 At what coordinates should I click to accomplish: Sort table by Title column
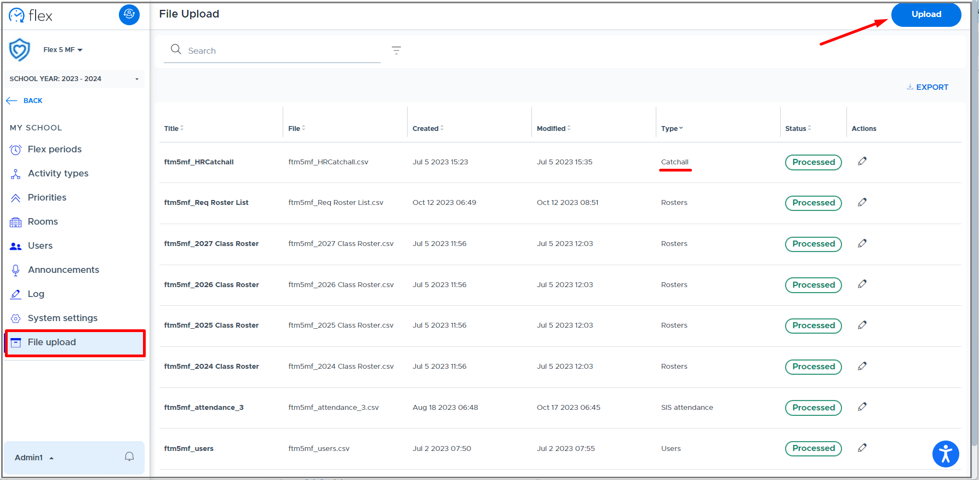click(x=174, y=128)
